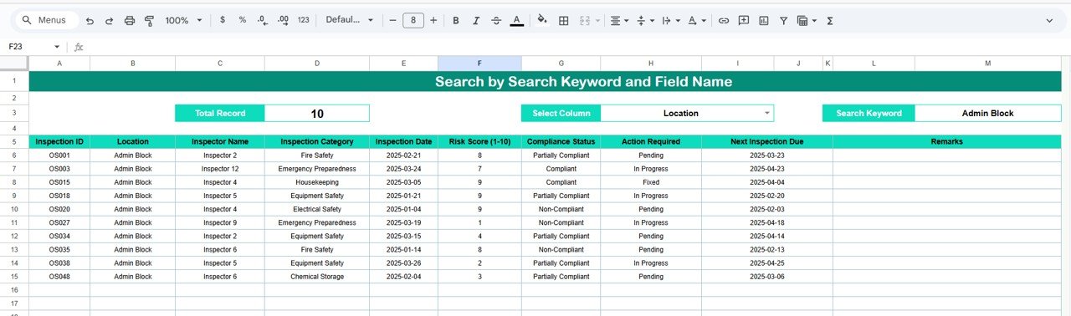Increase font size with plus button
This screenshot has height=316, width=1071.
tap(433, 20)
